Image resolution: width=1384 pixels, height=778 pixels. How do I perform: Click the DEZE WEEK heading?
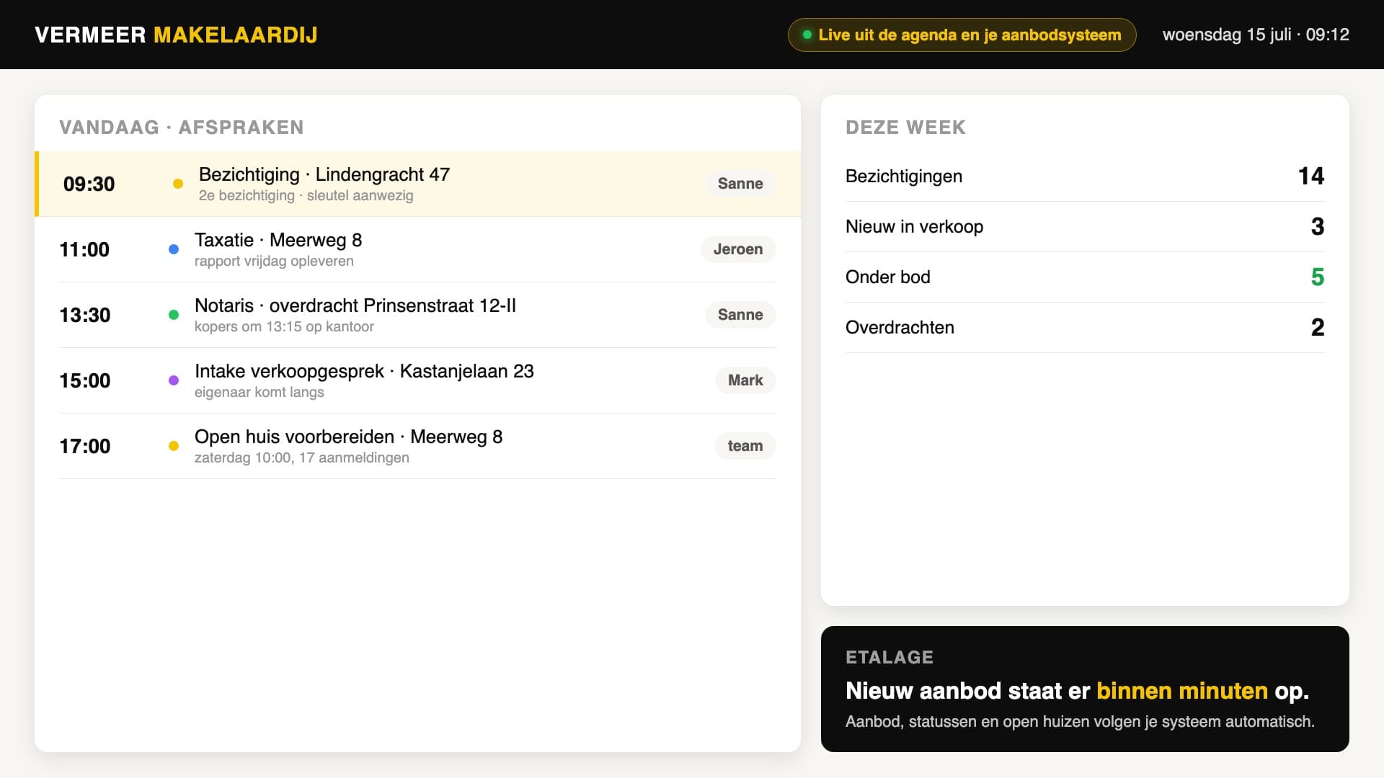[x=905, y=128]
